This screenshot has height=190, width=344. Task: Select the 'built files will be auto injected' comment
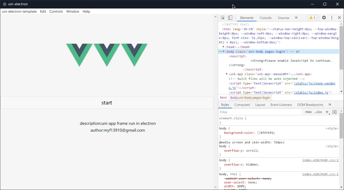tap(267, 79)
